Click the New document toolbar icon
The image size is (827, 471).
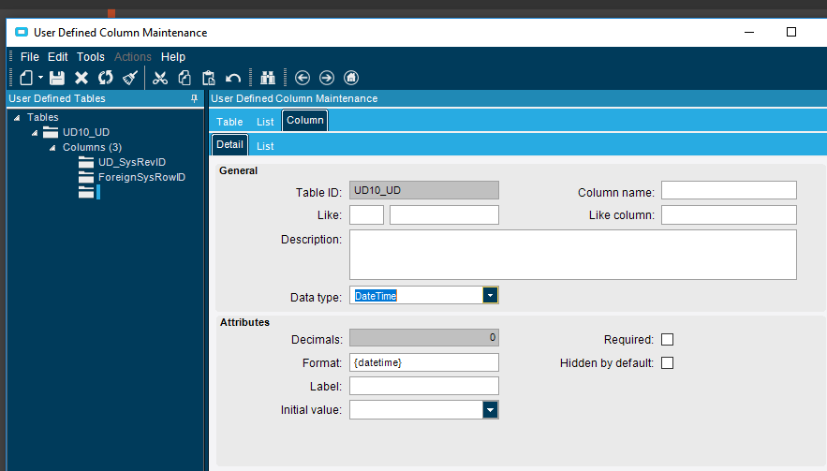[x=26, y=78]
